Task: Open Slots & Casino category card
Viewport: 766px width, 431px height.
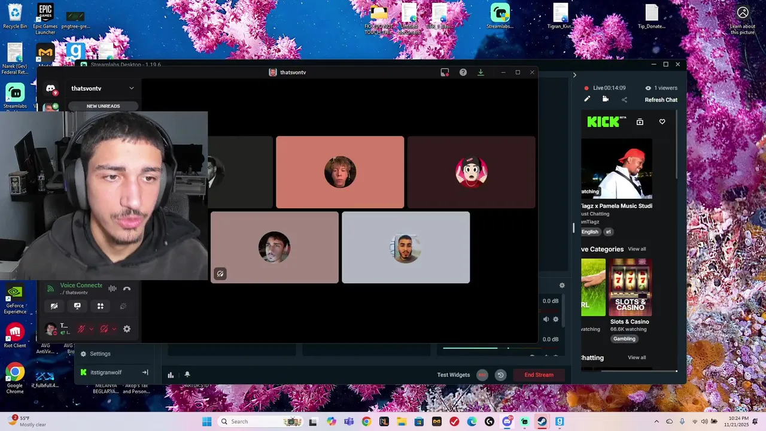Action: pyautogui.click(x=630, y=287)
